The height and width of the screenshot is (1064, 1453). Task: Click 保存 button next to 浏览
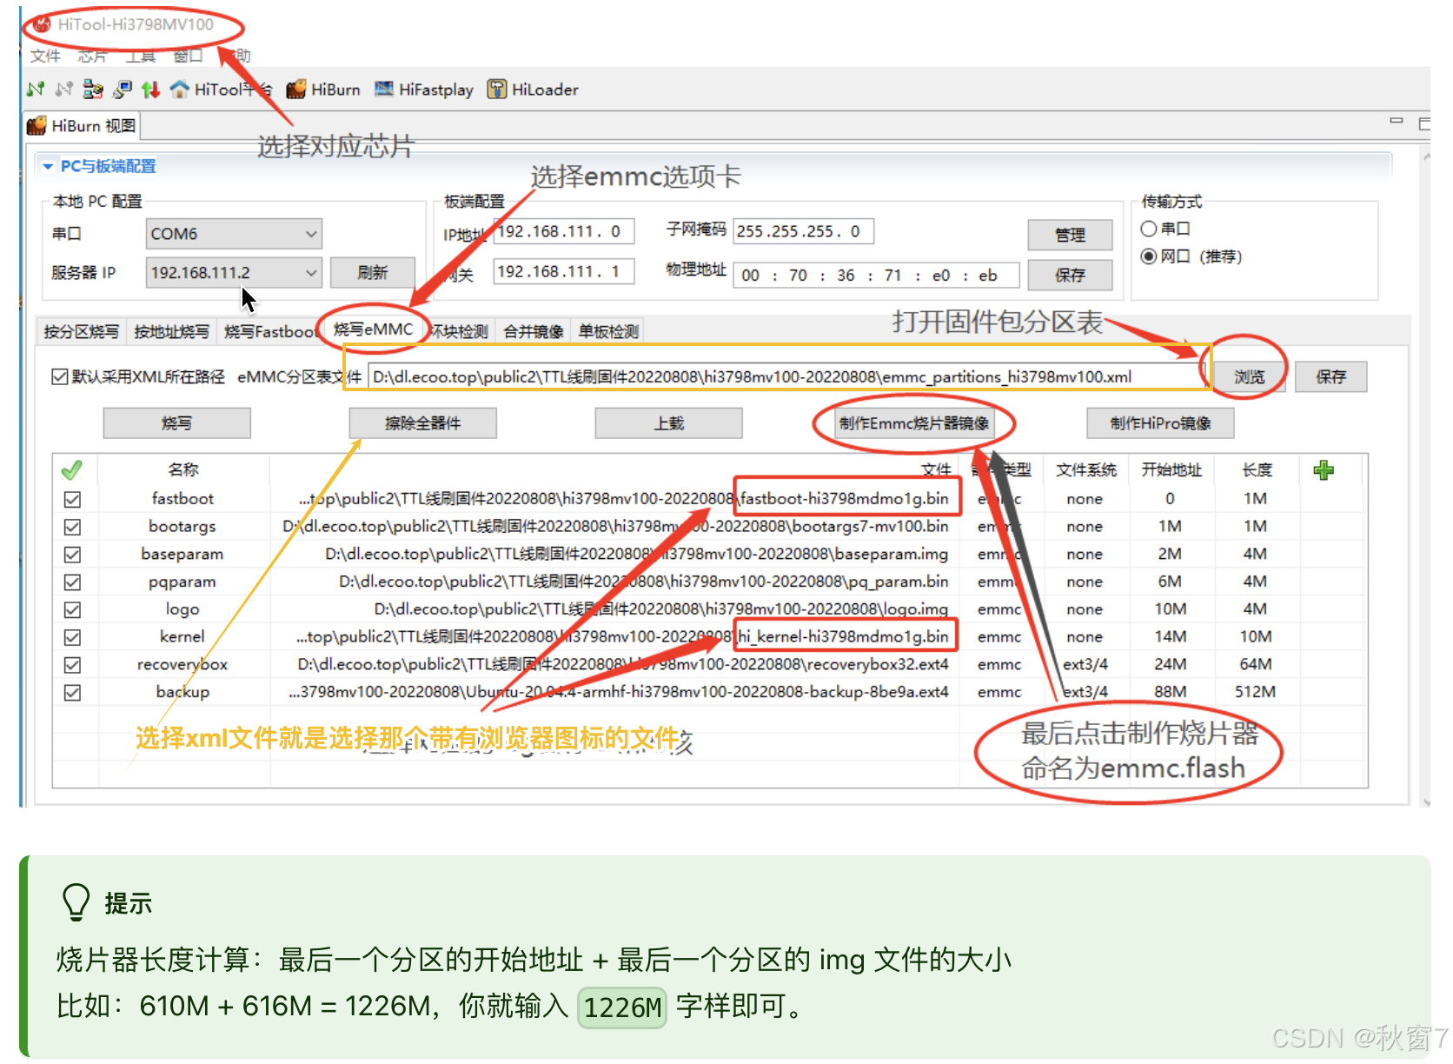1330,376
